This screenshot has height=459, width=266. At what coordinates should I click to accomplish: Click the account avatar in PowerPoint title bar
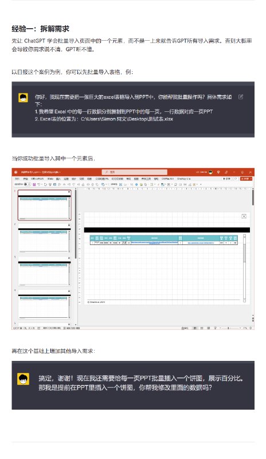[210, 172]
